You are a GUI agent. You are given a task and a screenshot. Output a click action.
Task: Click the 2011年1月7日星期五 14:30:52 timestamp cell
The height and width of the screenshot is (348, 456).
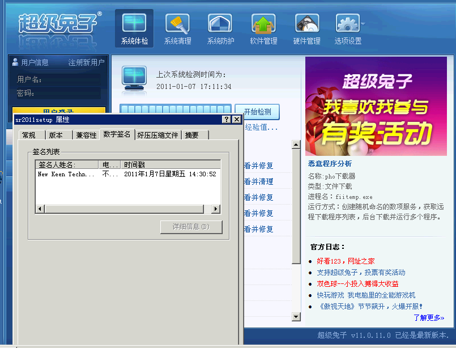click(x=170, y=174)
